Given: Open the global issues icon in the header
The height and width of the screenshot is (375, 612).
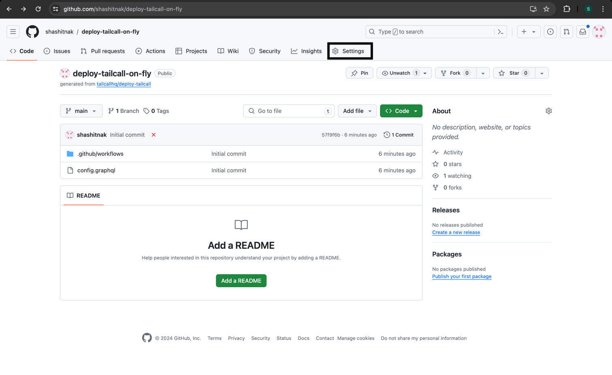Looking at the screenshot, I should [x=550, y=32].
